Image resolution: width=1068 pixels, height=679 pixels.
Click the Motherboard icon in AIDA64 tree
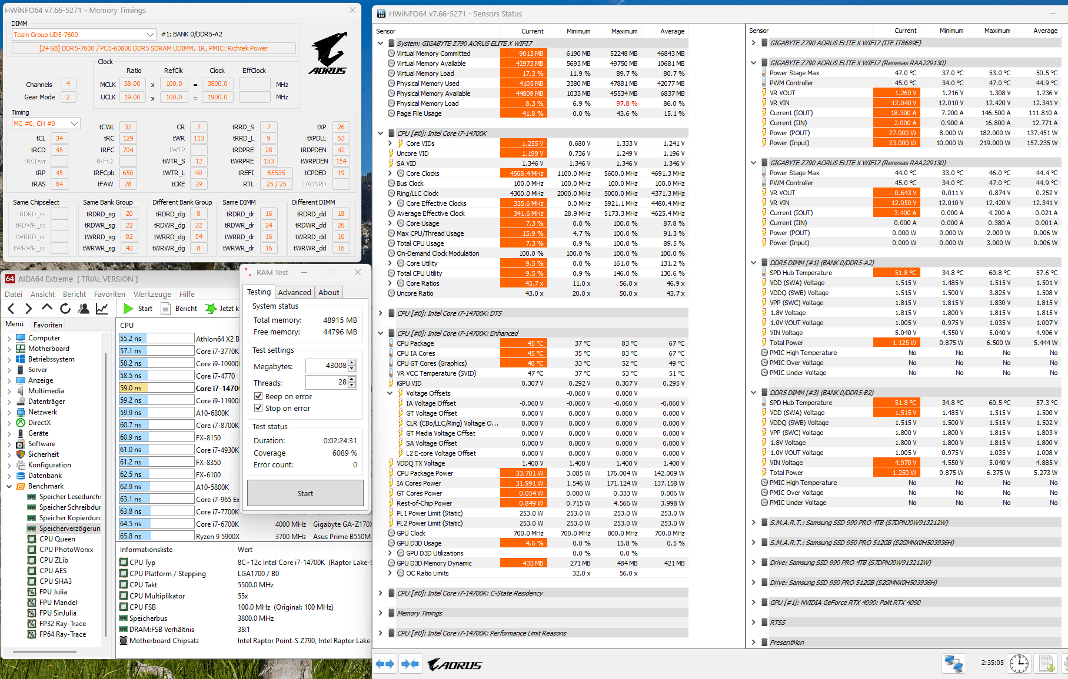(21, 349)
